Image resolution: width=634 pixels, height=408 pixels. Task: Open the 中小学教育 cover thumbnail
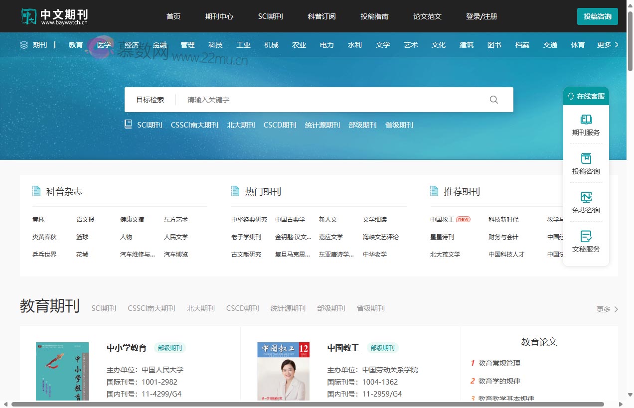coord(62,371)
